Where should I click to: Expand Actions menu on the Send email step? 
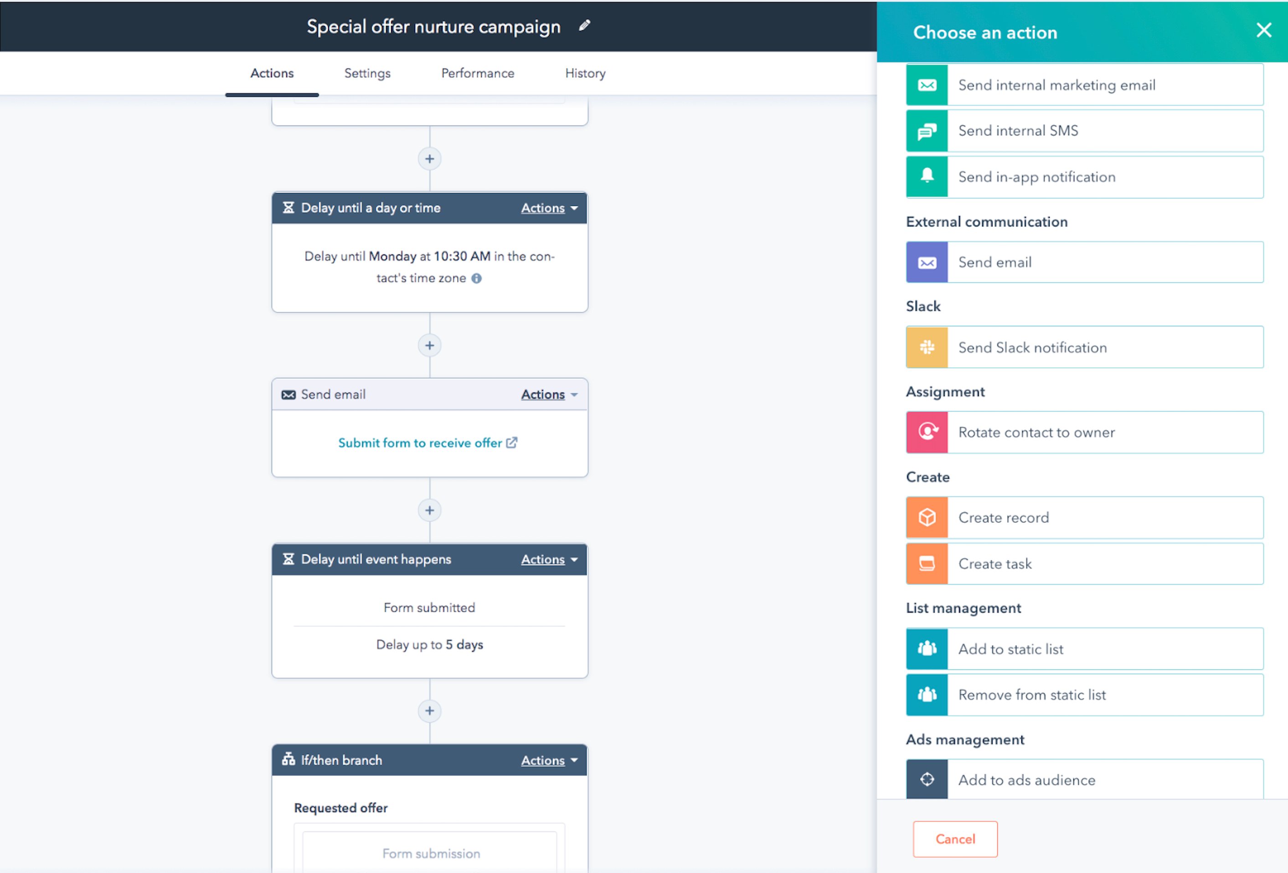pyautogui.click(x=548, y=394)
